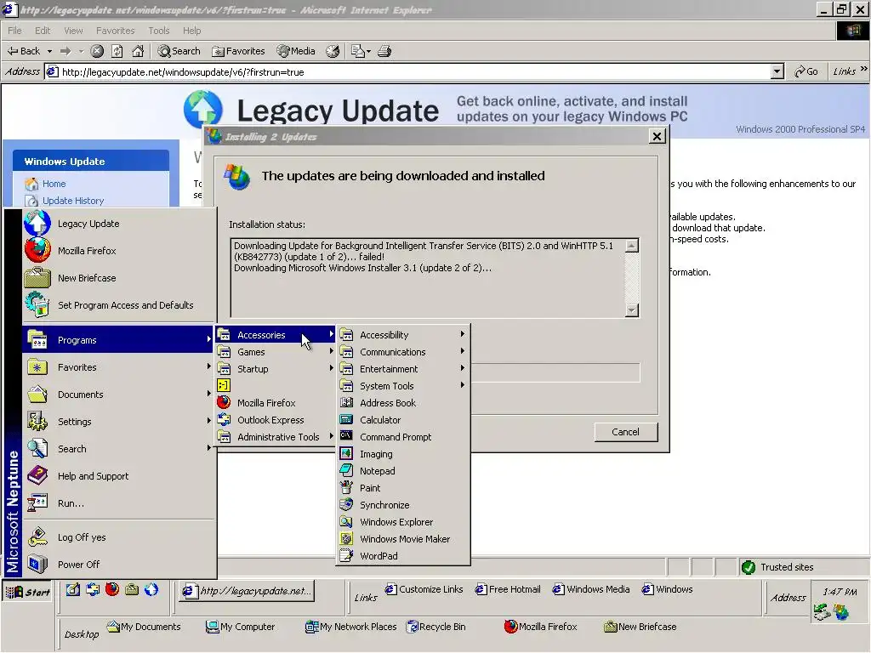The height and width of the screenshot is (653, 871).
Task: Click the Address Book icon
Action: point(347,402)
